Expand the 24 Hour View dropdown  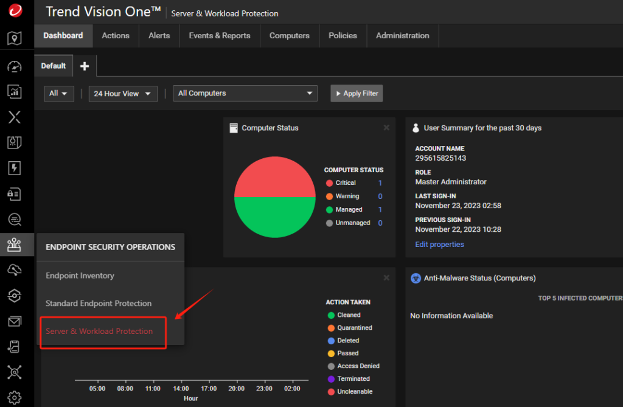click(x=123, y=94)
